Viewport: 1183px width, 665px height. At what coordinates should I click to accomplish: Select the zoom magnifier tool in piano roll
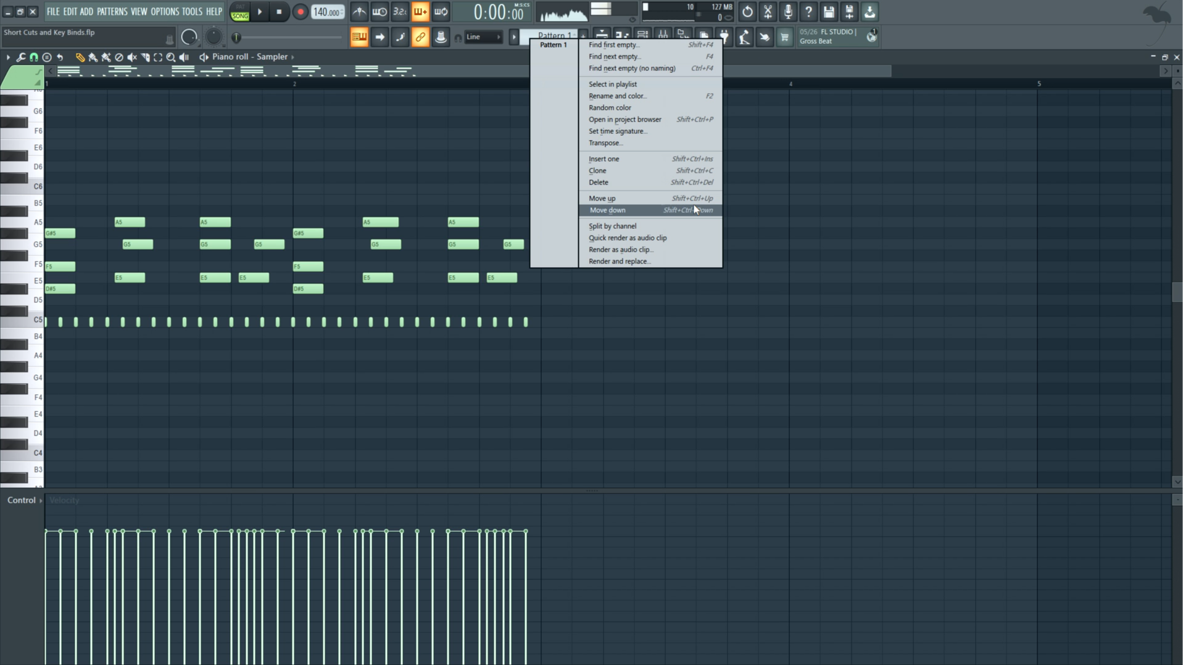pos(171,57)
